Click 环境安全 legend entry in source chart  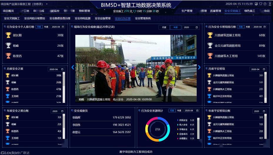pos(186,129)
